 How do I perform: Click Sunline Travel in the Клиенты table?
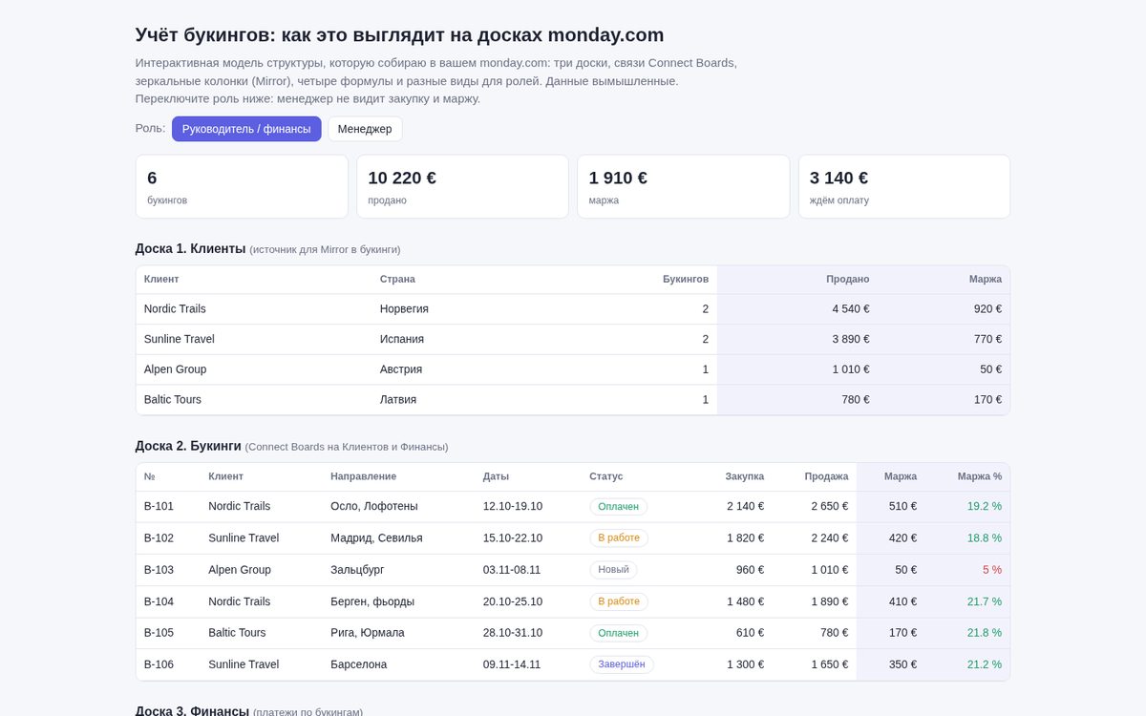click(x=180, y=339)
